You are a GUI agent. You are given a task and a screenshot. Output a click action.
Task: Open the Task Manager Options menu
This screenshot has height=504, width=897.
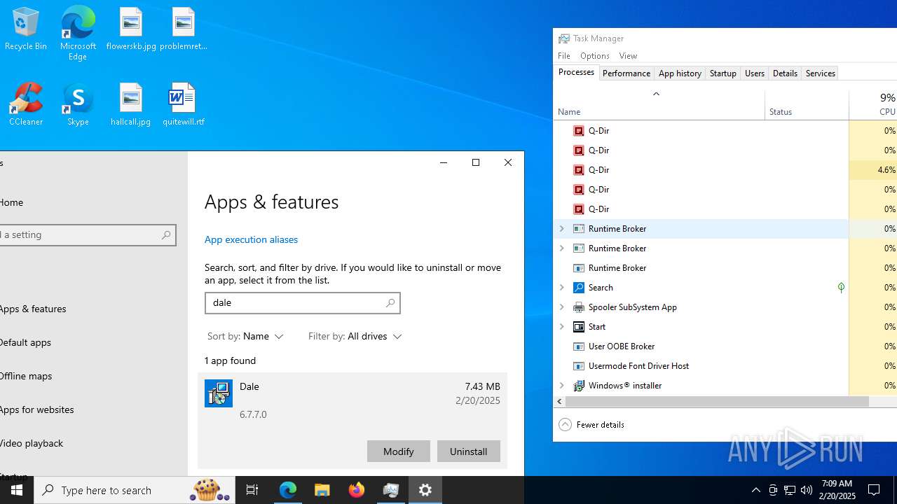pyautogui.click(x=594, y=55)
